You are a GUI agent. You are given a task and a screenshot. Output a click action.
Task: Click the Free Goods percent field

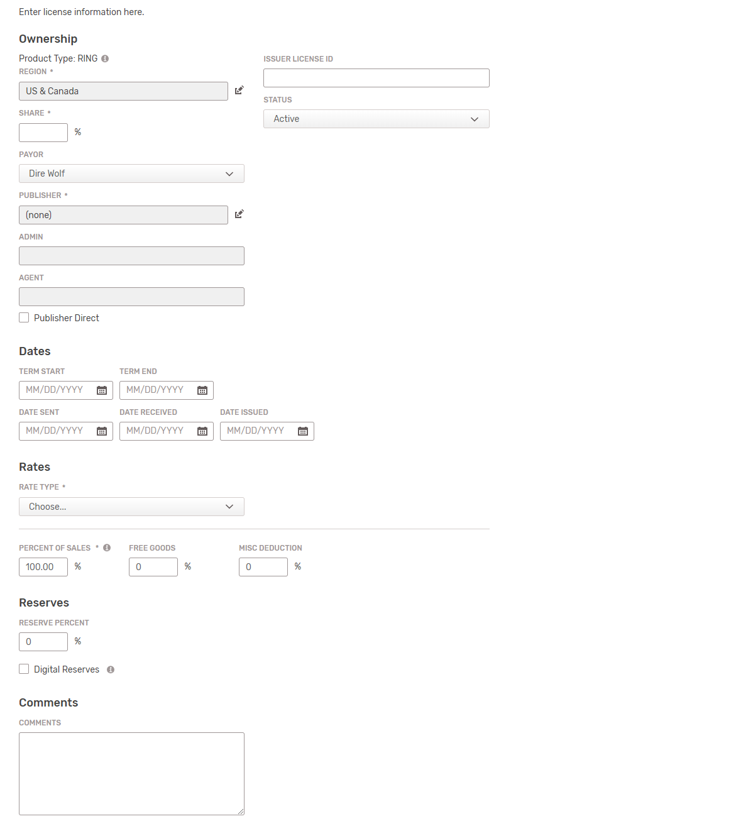153,567
